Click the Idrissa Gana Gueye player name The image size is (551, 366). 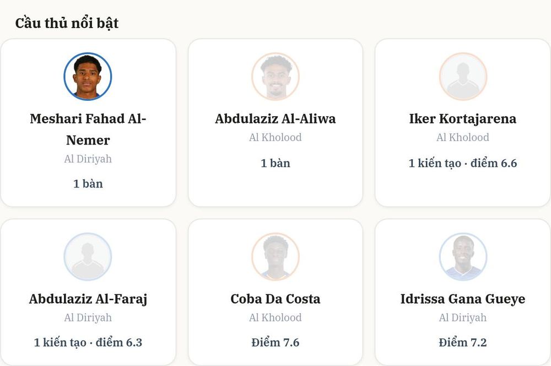coord(463,299)
